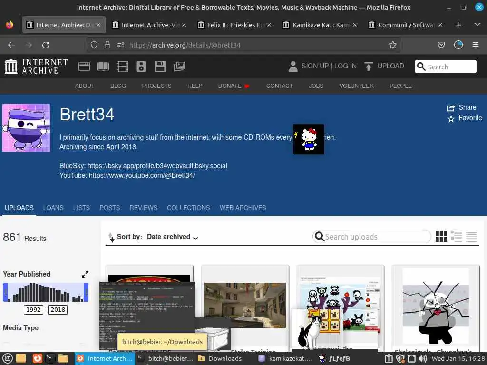This screenshot has height=365, width=487.
Task: Open site permissions icon in URL bar
Action: [121, 45]
